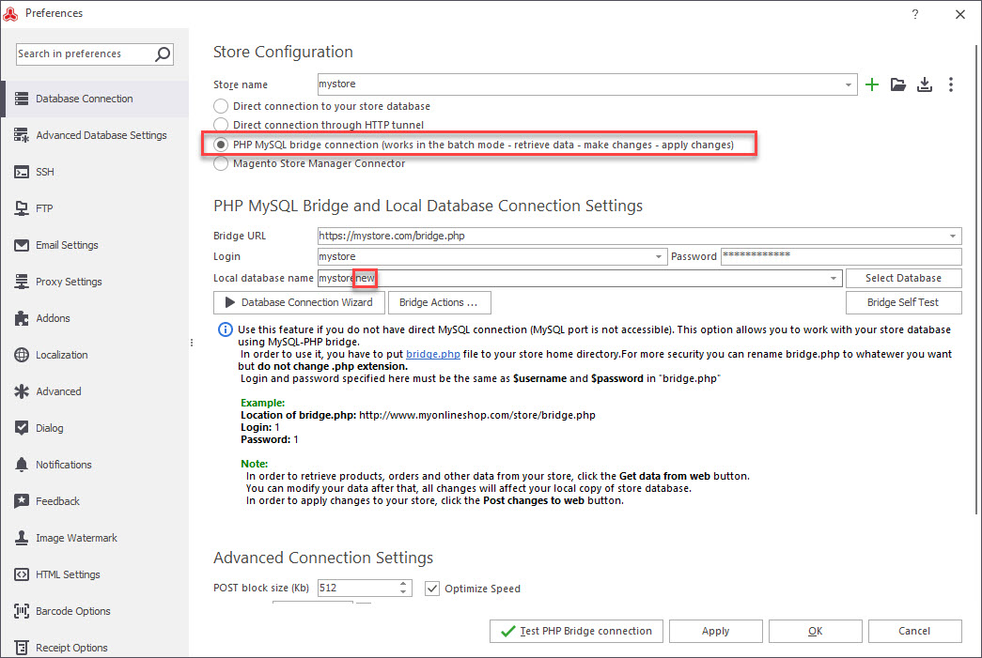Run the Bridge Self Test
The height and width of the screenshot is (658, 982).
tap(903, 303)
